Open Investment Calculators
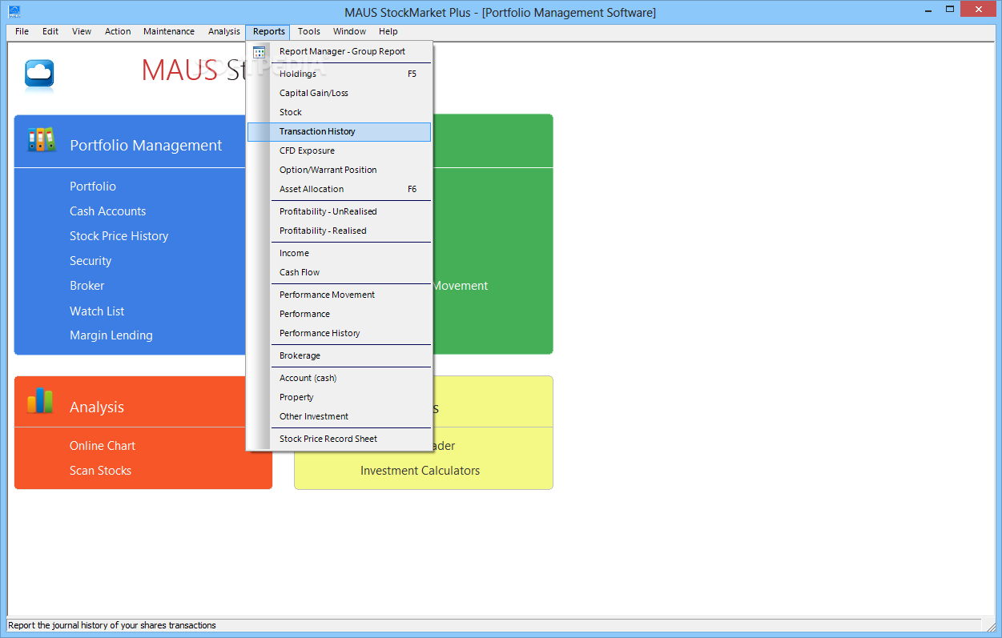1002x638 pixels. (x=420, y=471)
